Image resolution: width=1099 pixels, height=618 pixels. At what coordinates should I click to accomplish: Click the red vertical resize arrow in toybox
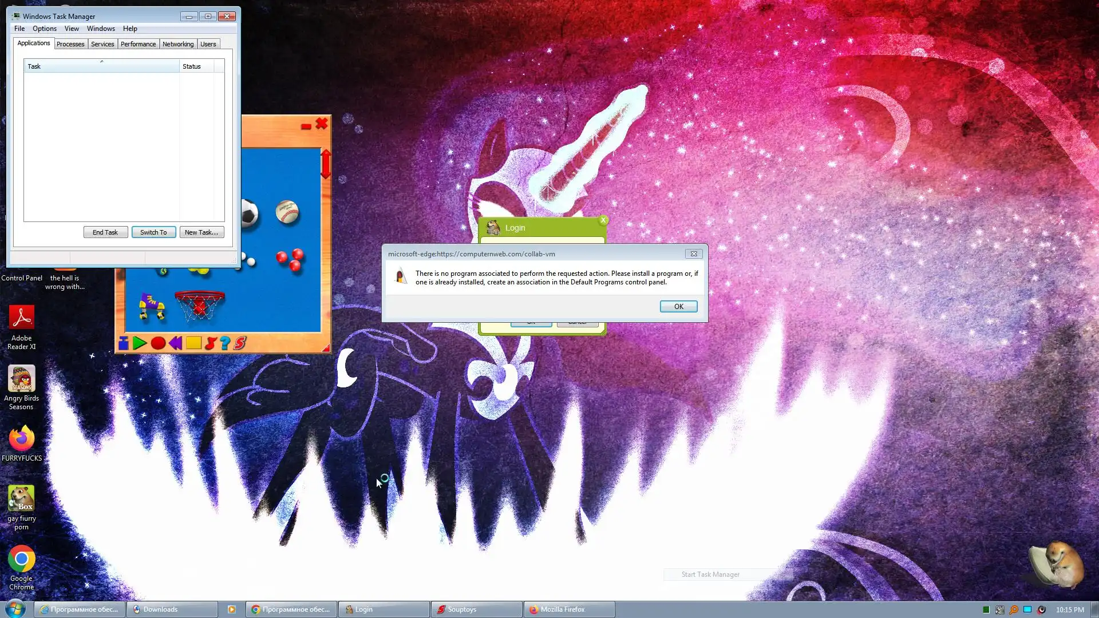click(325, 164)
